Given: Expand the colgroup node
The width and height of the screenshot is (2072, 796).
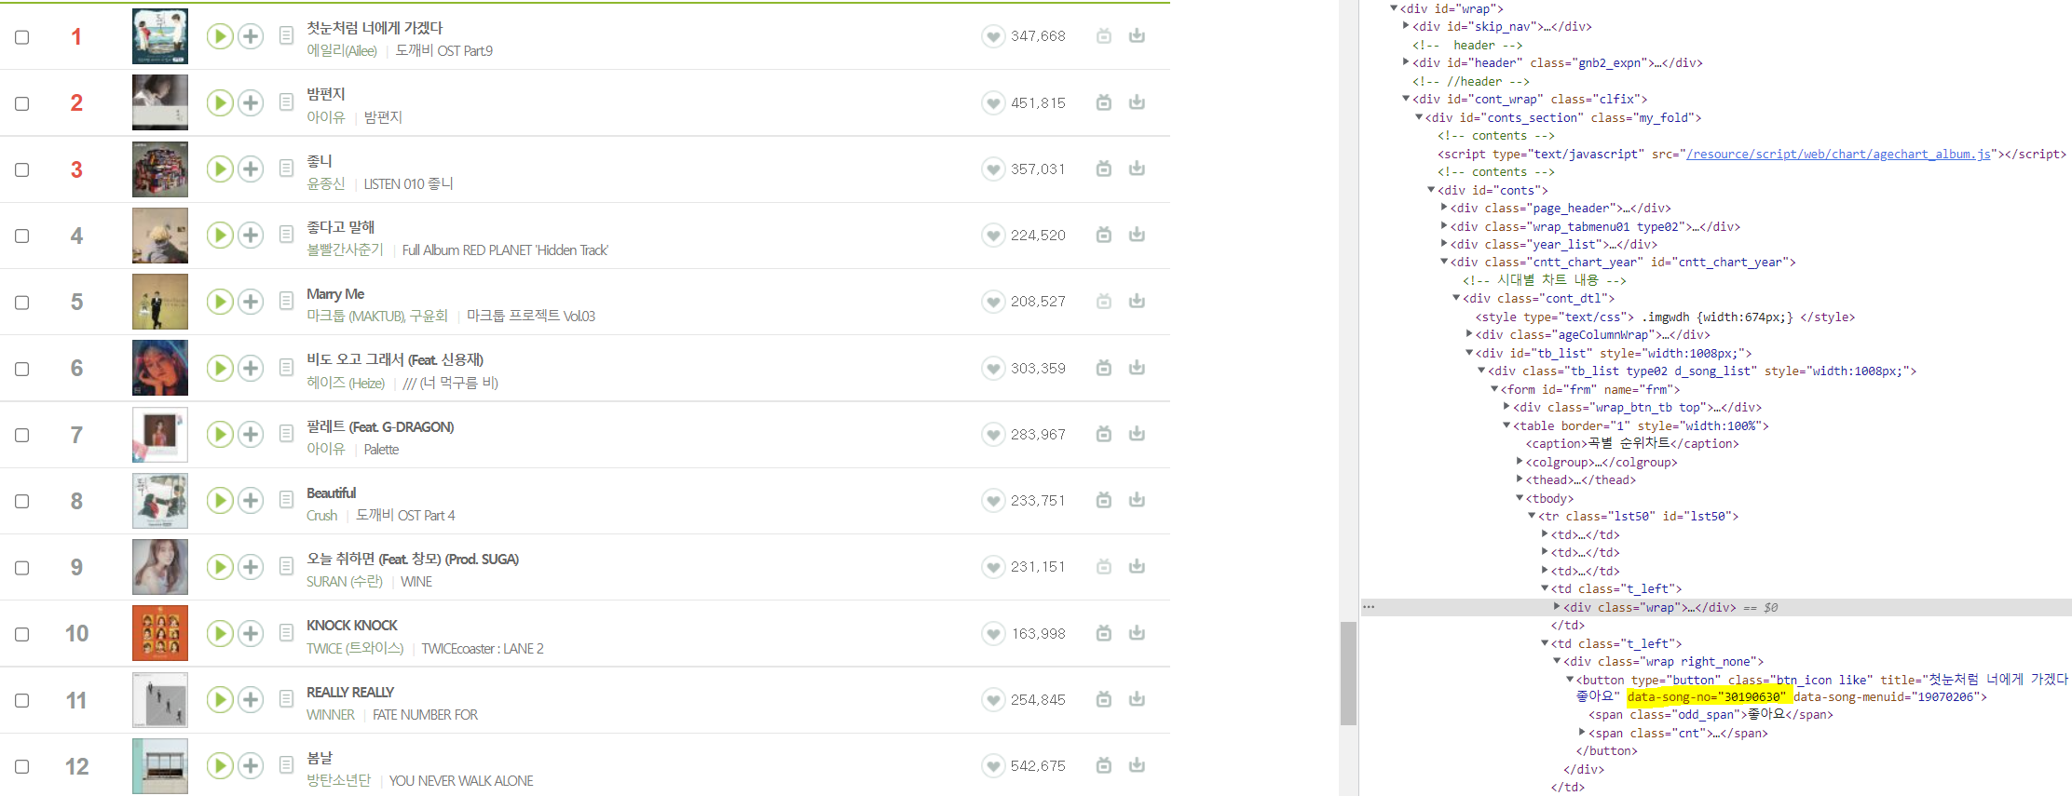Looking at the screenshot, I should coord(1520,462).
